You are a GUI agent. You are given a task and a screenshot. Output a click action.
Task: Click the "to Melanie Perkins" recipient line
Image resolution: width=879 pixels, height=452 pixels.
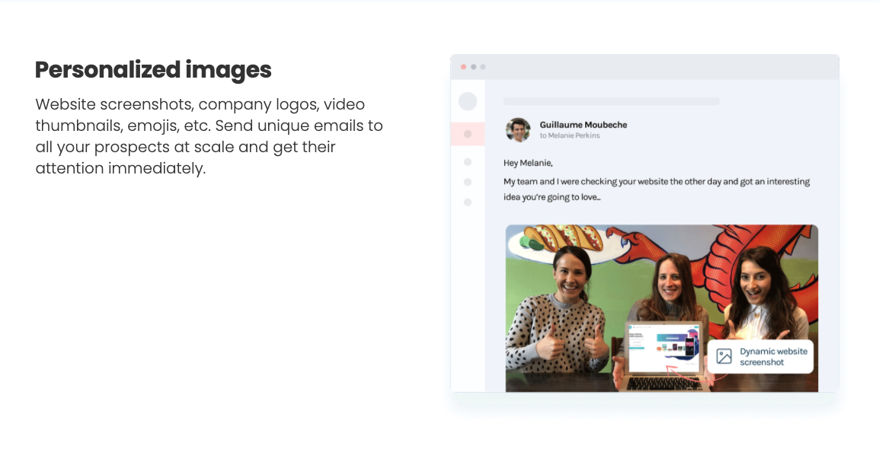(x=570, y=135)
